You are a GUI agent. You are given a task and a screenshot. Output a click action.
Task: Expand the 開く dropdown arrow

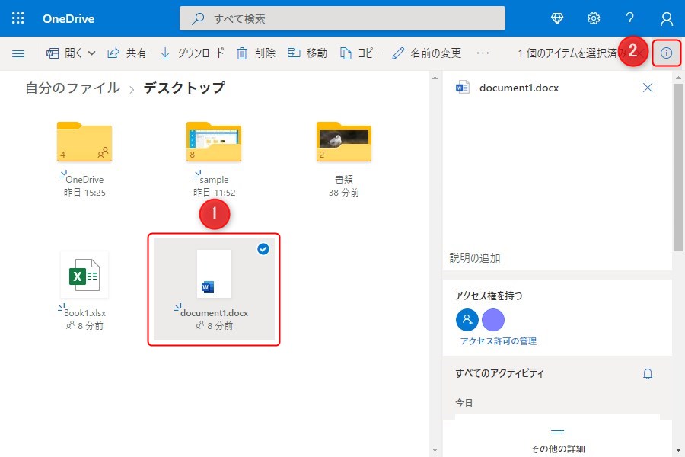pos(92,53)
